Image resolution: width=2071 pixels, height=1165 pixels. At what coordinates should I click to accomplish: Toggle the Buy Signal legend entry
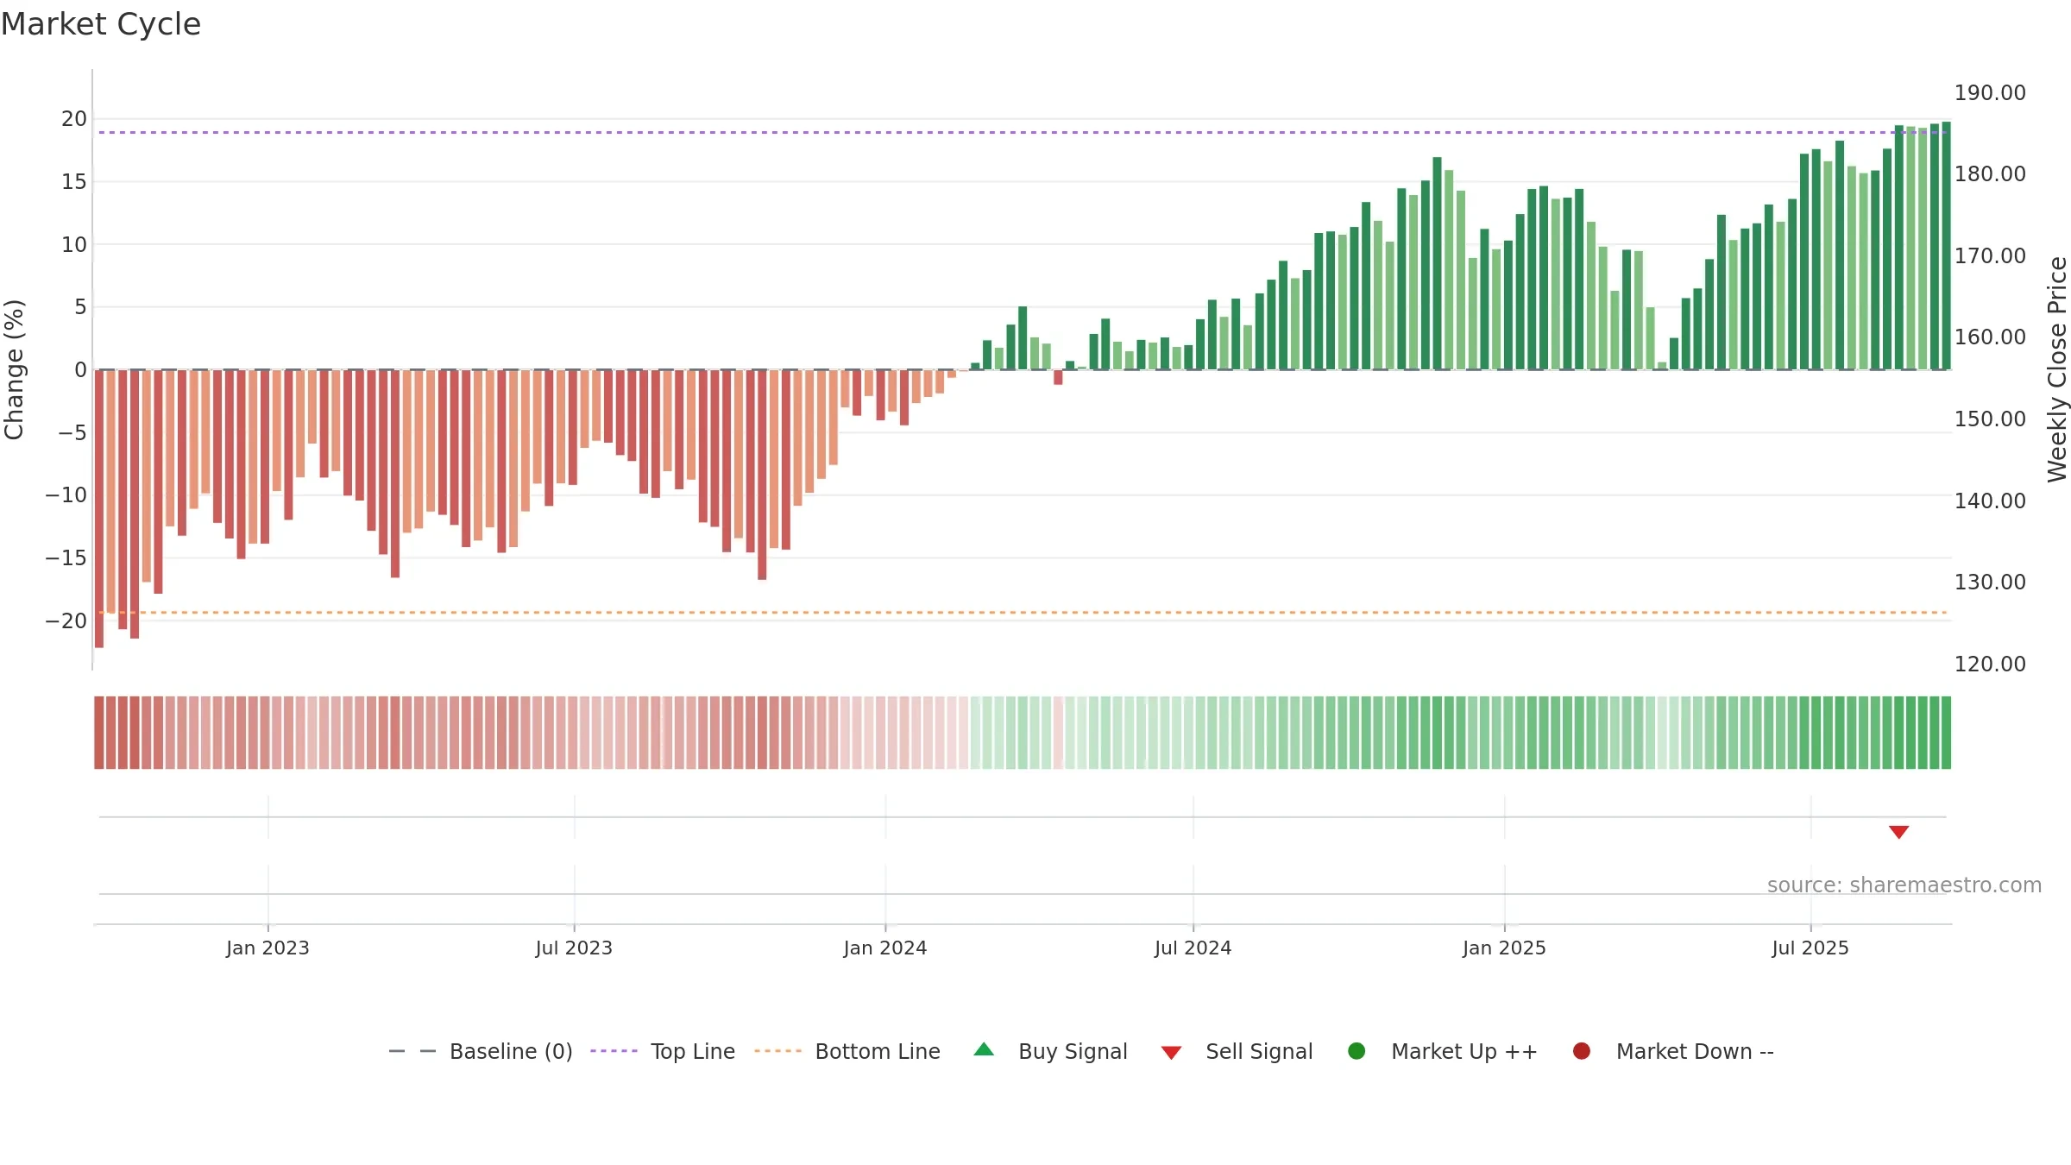click(x=1050, y=1051)
